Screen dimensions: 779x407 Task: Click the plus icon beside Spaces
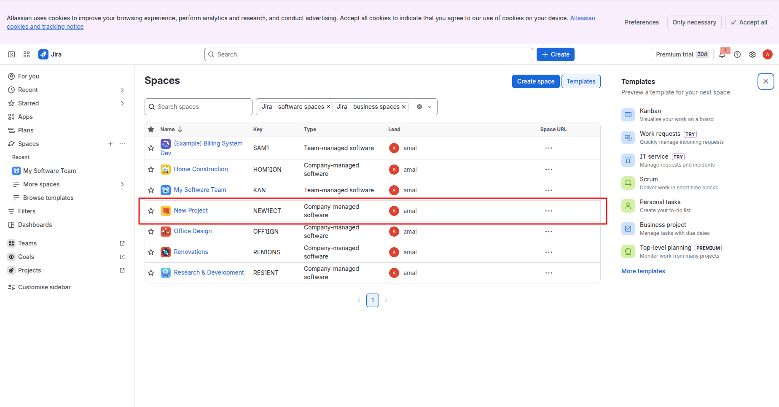tap(110, 144)
